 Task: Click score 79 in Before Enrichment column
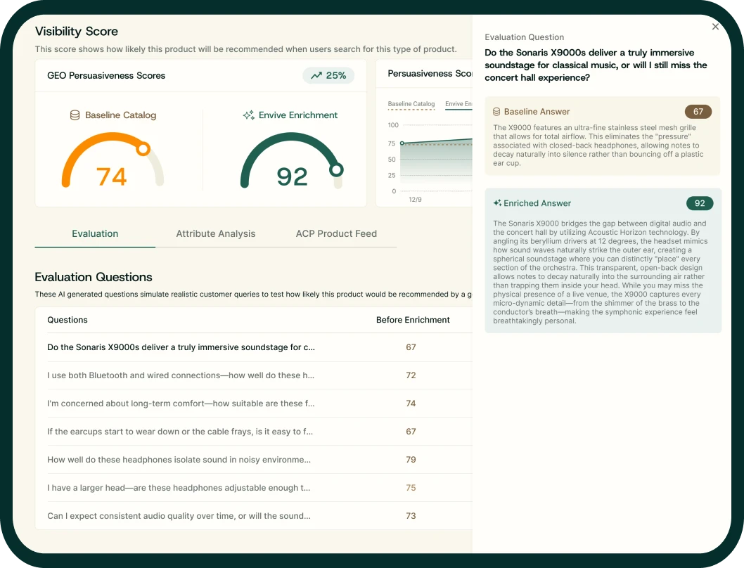click(x=411, y=459)
